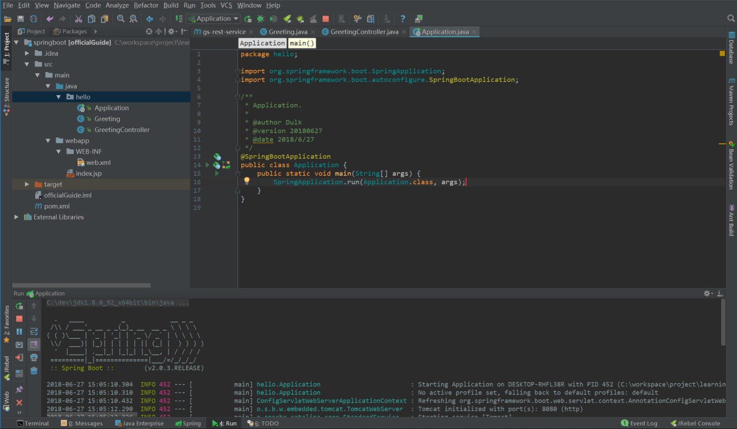Viewport: 737px width, 429px height.
Task: Run Application with the green run icon
Action: (248, 19)
